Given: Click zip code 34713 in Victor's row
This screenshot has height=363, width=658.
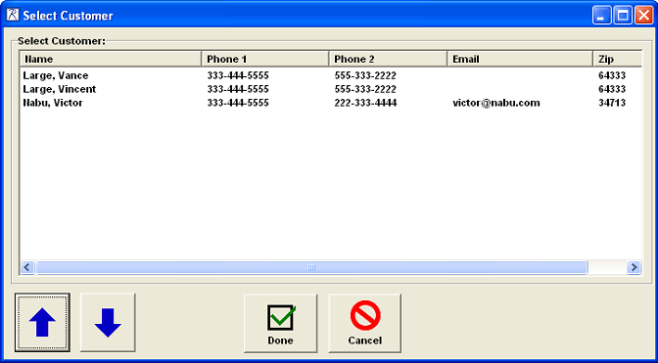Looking at the screenshot, I should pos(612,103).
